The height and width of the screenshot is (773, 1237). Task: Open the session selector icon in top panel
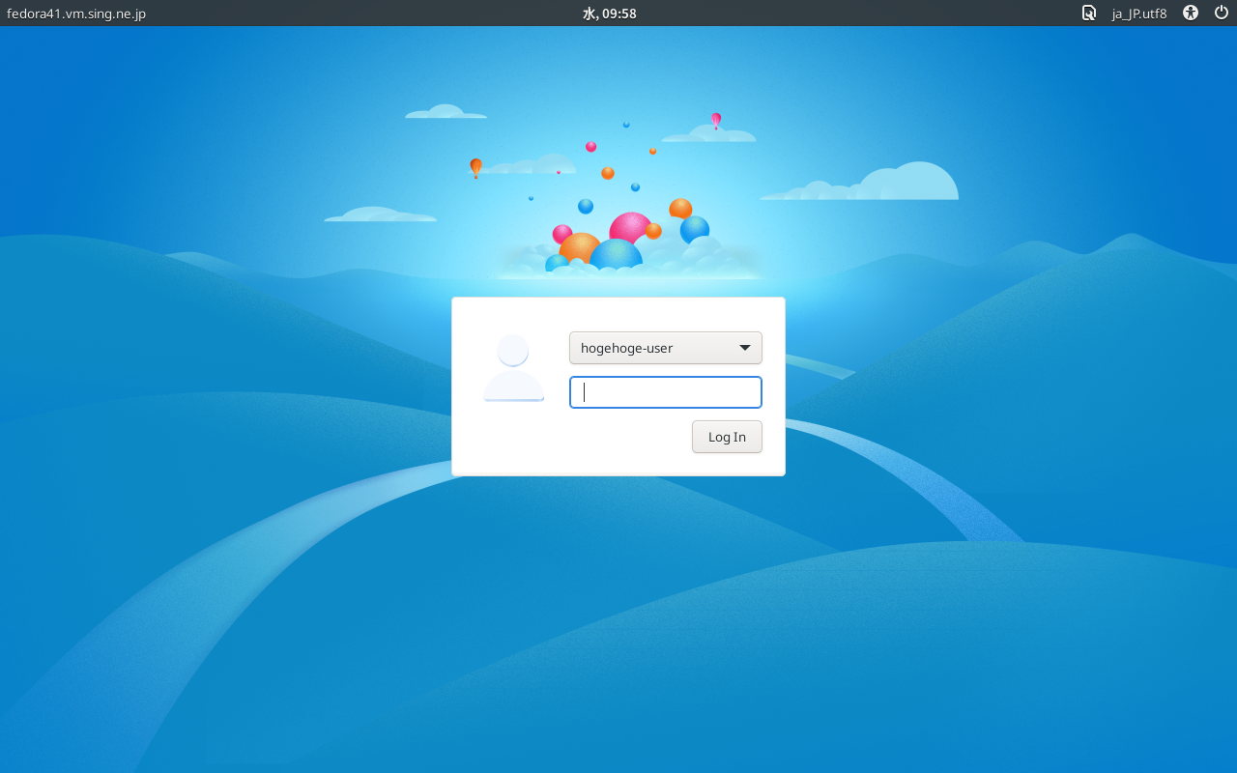point(1088,14)
